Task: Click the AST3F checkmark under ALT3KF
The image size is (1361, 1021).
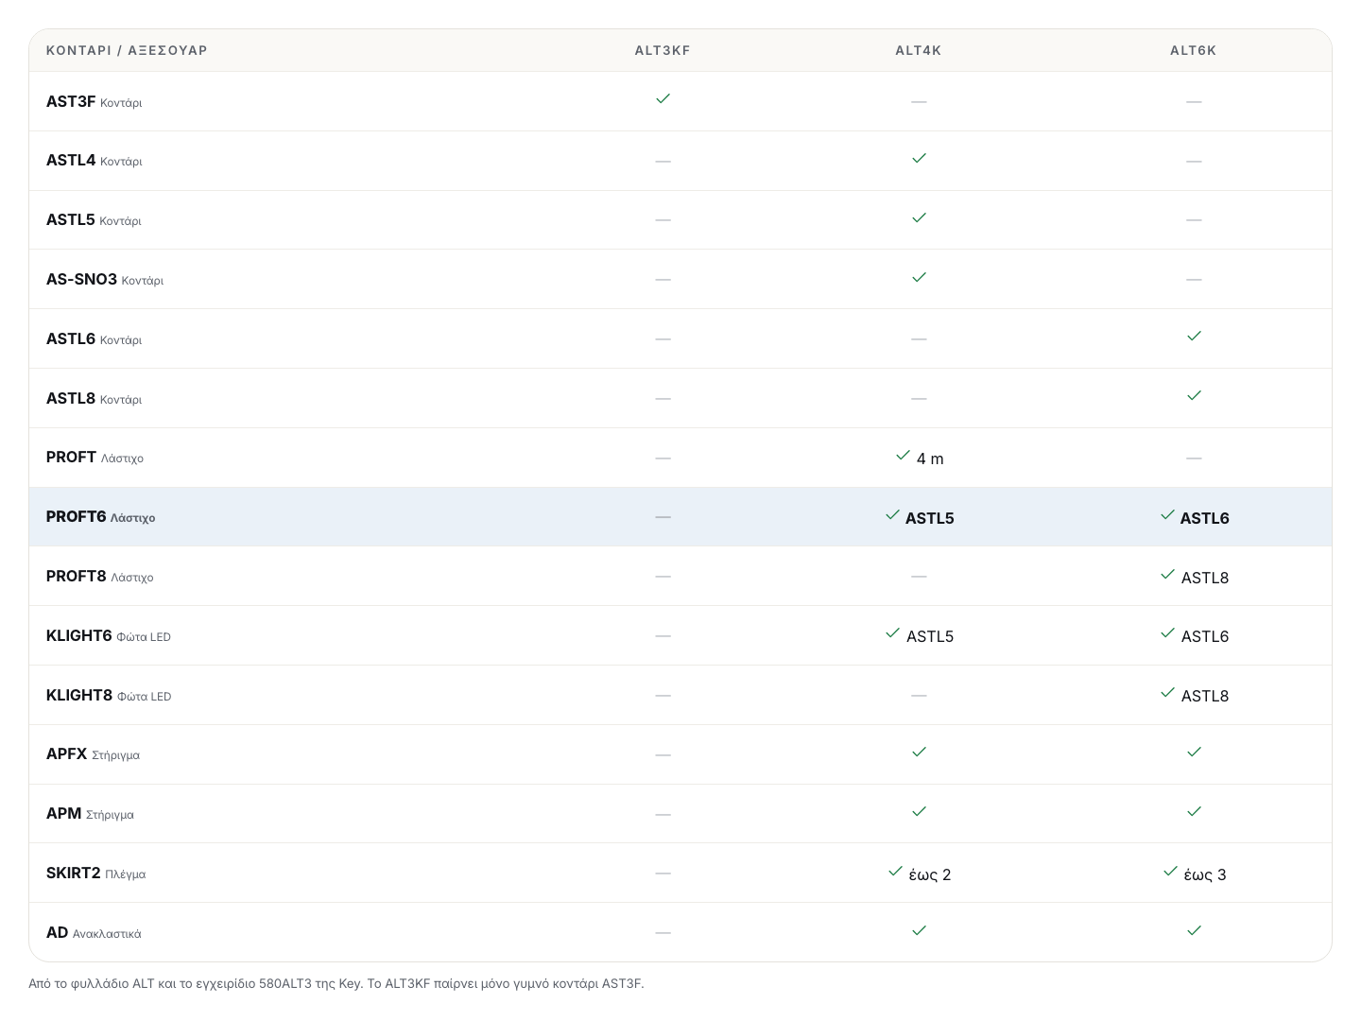Action: pyautogui.click(x=663, y=98)
